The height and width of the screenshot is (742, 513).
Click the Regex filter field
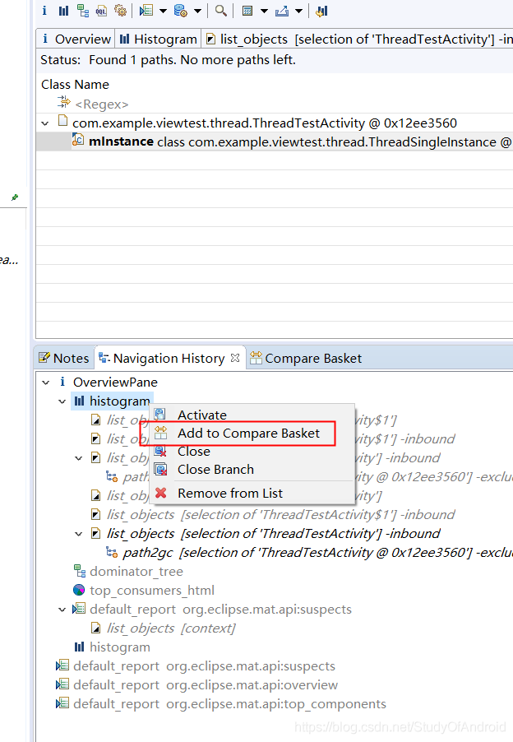pyautogui.click(x=102, y=104)
